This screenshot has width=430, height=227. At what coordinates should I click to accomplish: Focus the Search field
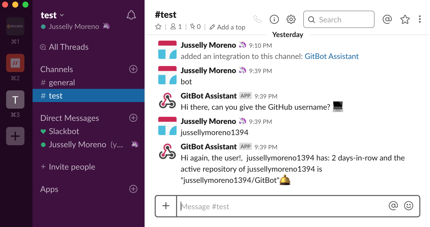tap(339, 19)
